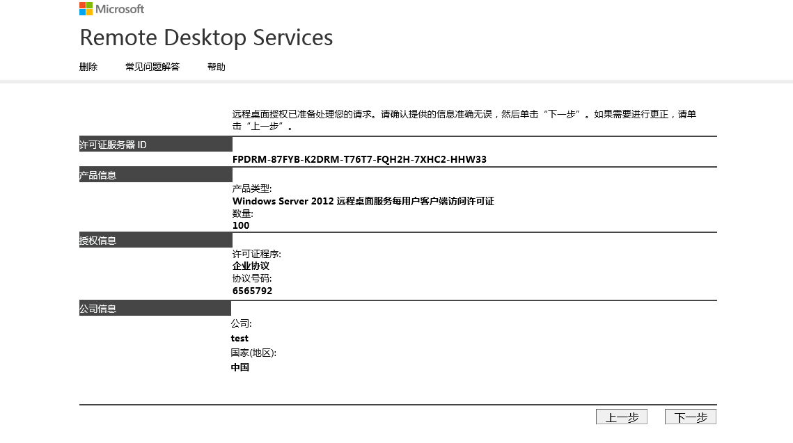Click the confirmation instructions paragraph
The width and height of the screenshot is (793, 443).
pyautogui.click(x=464, y=120)
